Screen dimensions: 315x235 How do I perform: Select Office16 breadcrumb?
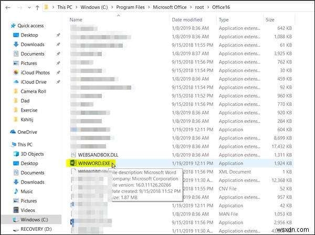221,7
